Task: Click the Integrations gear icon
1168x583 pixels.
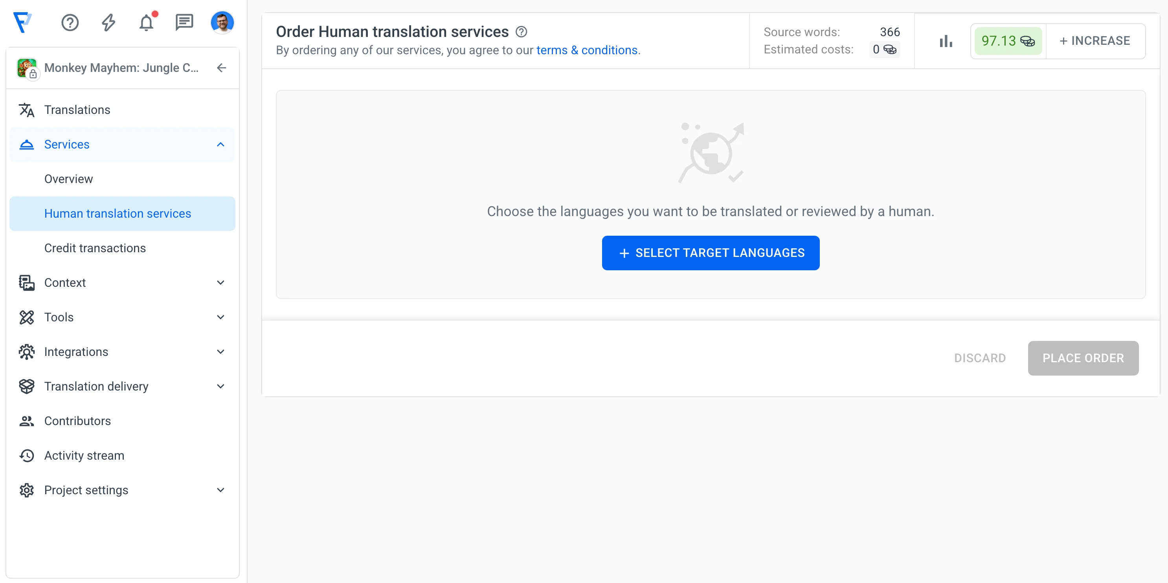Action: click(27, 352)
